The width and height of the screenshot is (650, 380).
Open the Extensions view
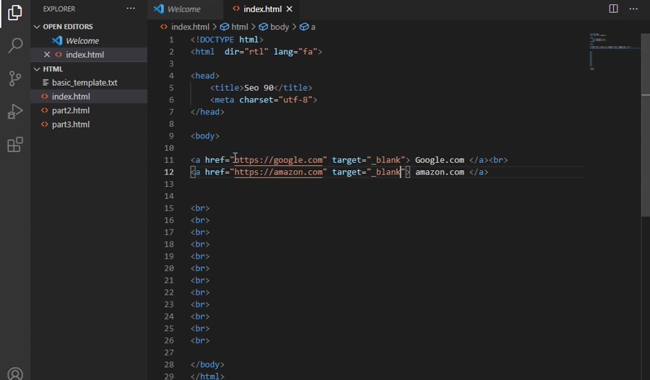[x=15, y=144]
